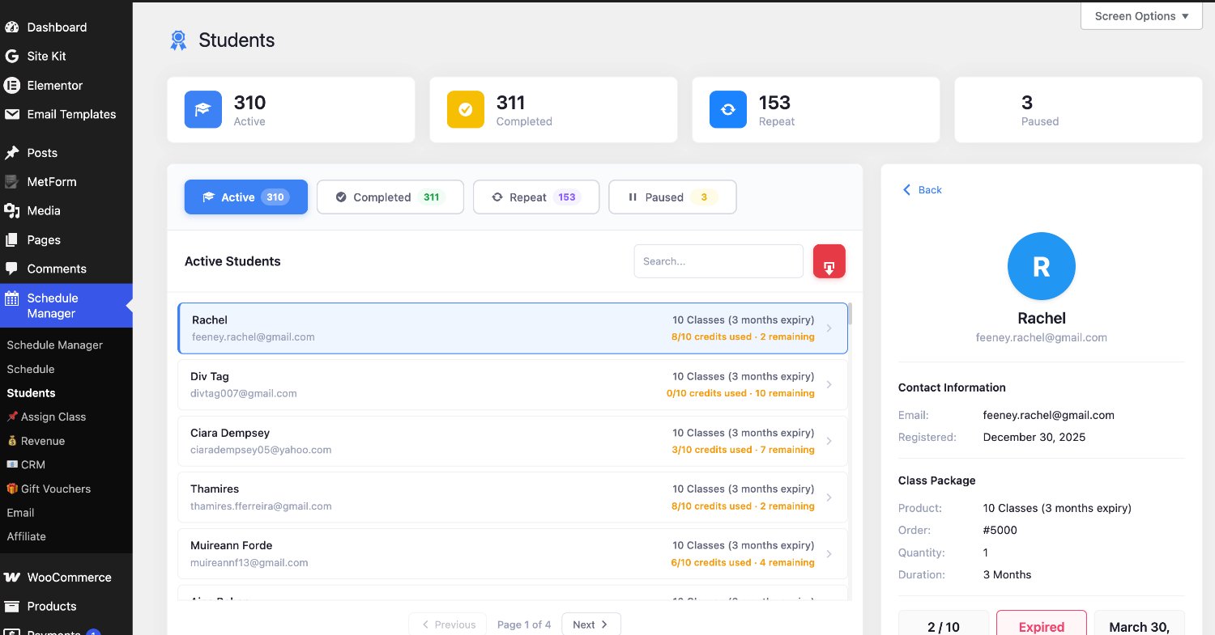Open the Affiliate submenu item

coord(26,536)
